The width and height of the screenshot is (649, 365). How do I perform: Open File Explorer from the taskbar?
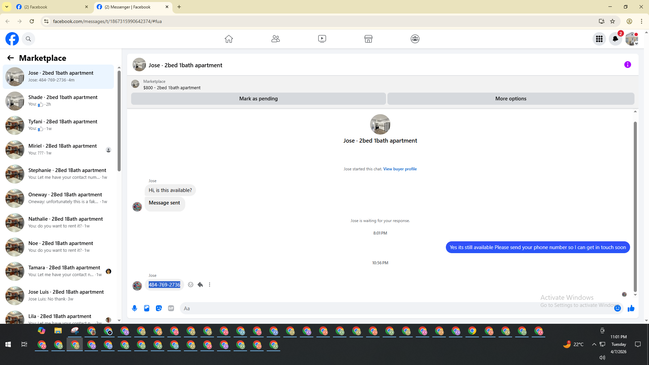(x=58, y=331)
